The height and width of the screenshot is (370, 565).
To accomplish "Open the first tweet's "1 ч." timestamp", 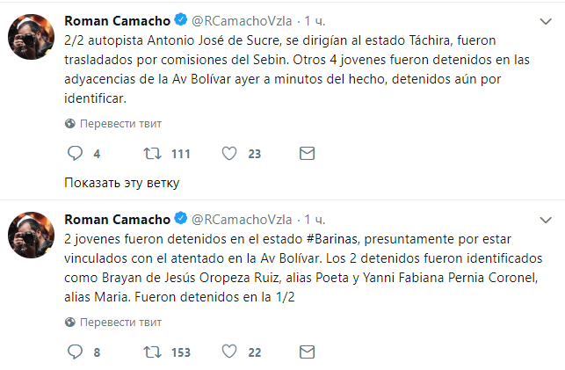I will [315, 19].
